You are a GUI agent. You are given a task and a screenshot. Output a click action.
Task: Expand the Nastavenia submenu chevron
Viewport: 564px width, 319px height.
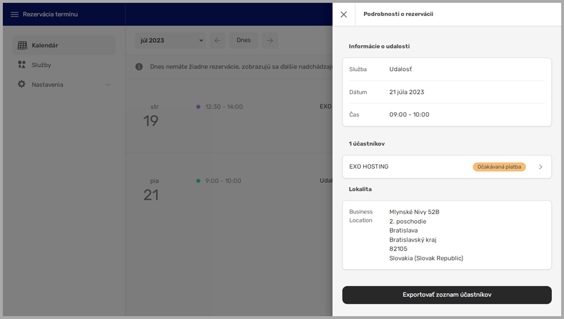(108, 85)
